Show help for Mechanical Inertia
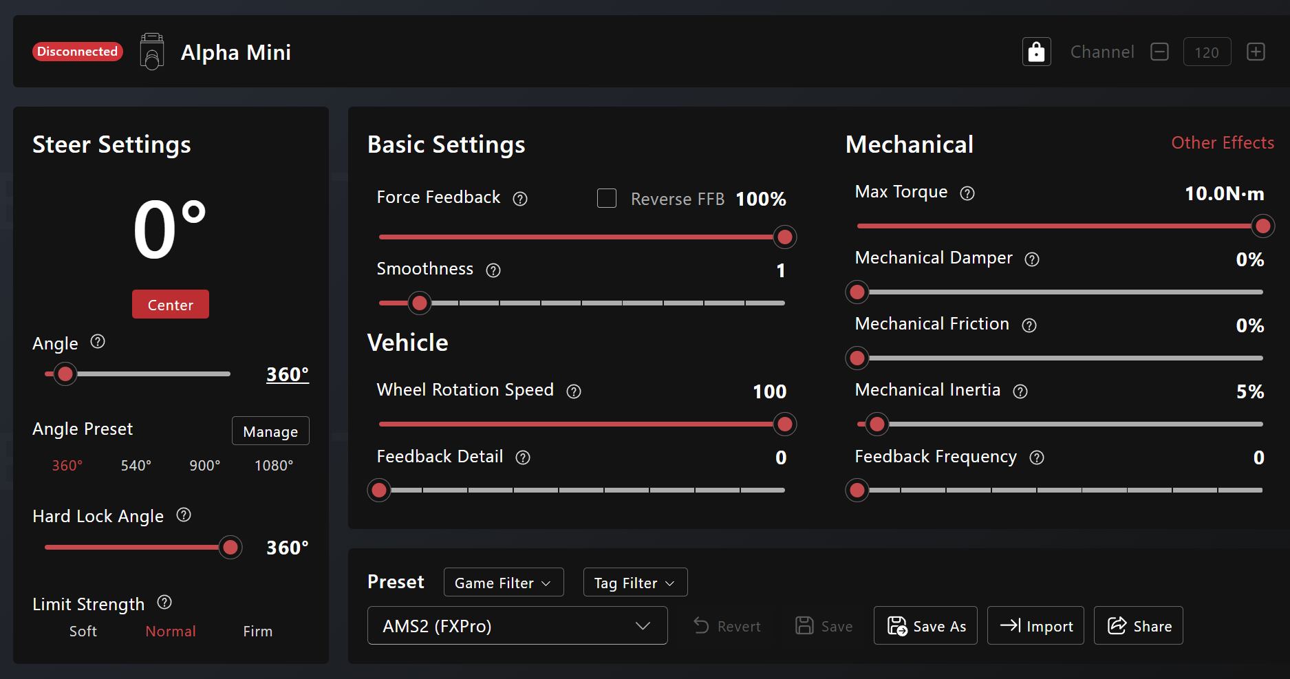Viewport: 1290px width, 679px height. [x=1020, y=391]
